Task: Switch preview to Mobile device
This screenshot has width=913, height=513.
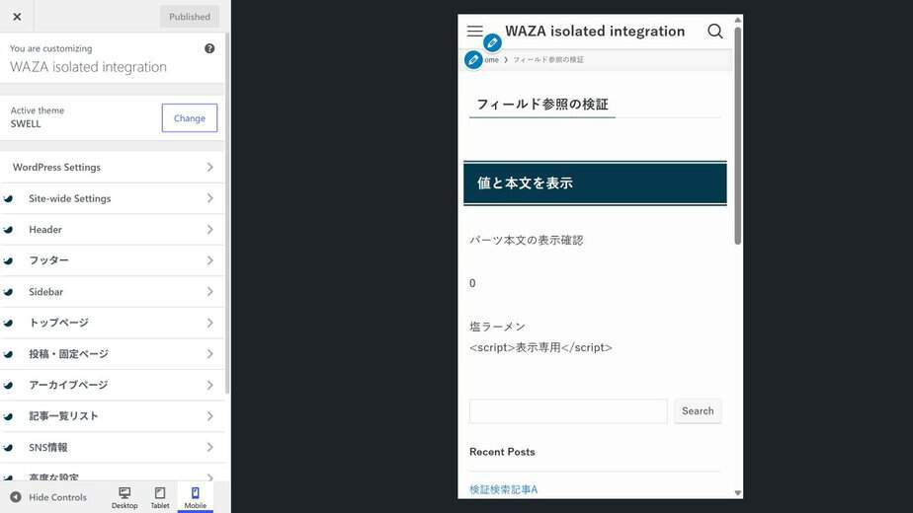Action: tap(195, 498)
